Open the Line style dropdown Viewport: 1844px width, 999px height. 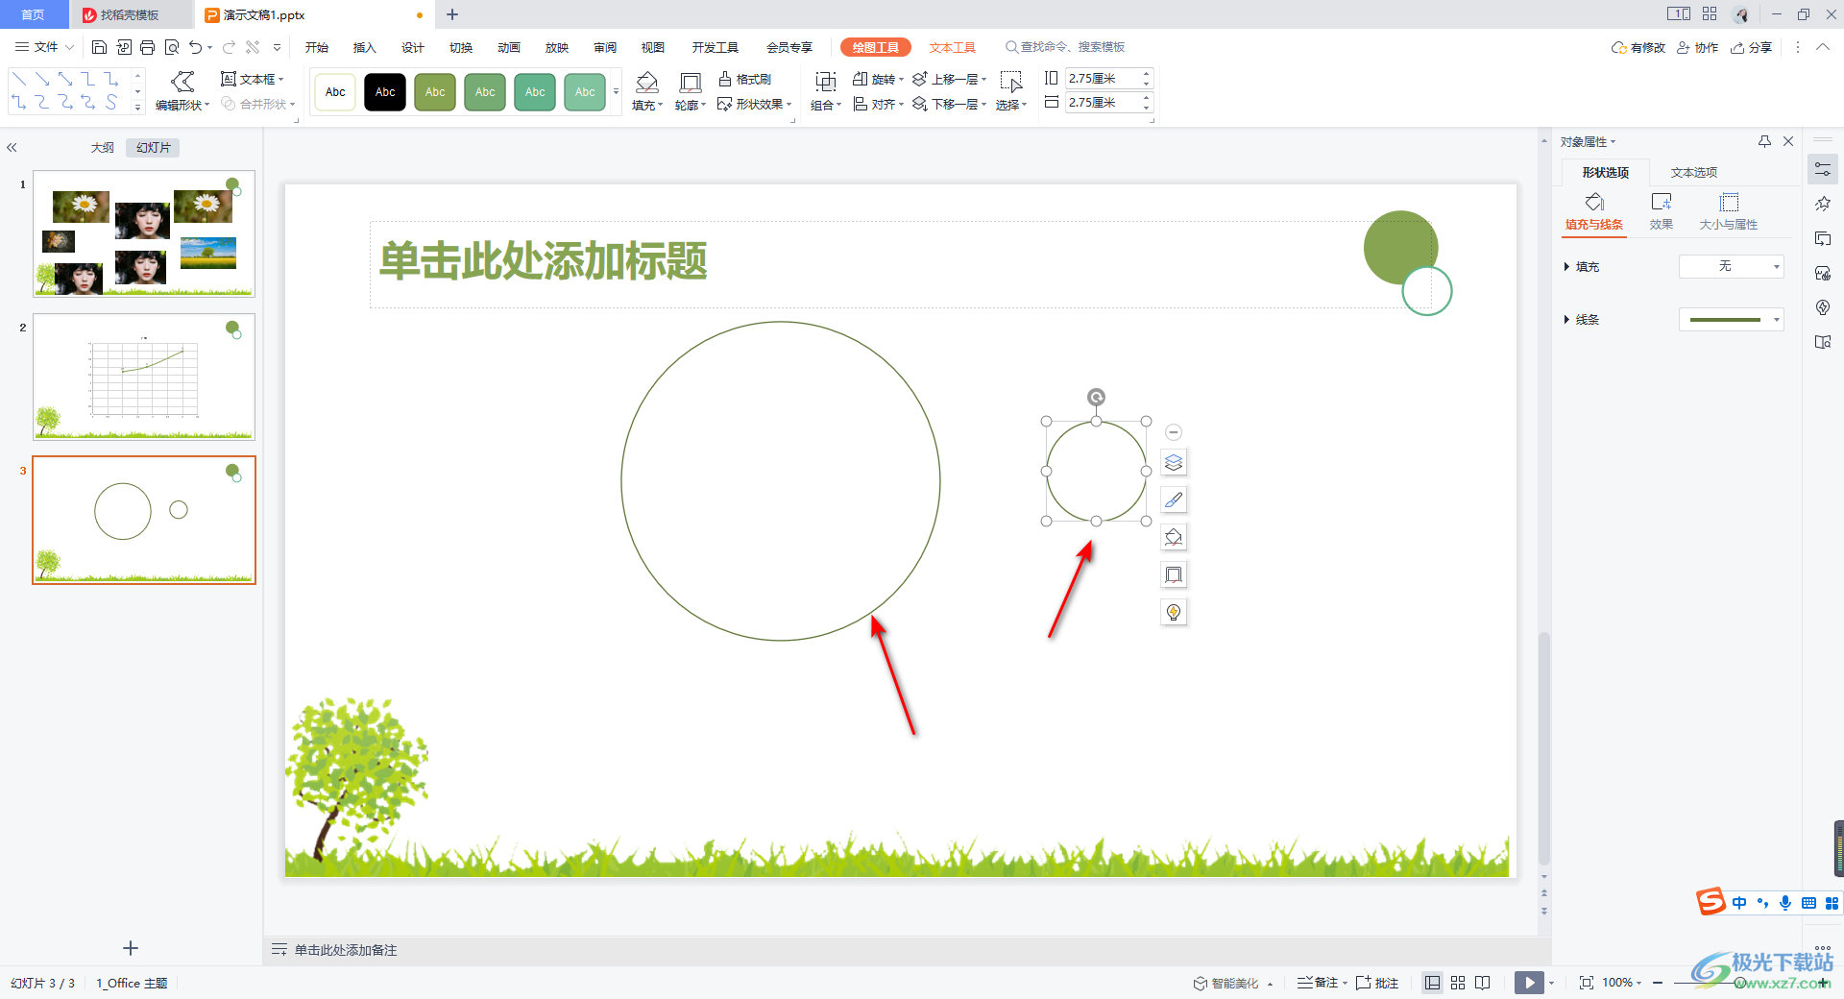click(1731, 319)
